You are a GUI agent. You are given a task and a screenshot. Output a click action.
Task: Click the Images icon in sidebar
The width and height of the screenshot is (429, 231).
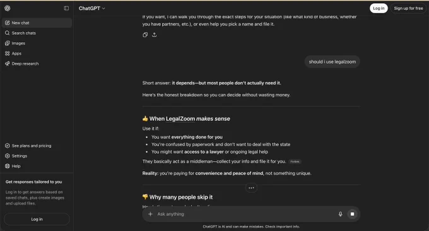click(8, 43)
